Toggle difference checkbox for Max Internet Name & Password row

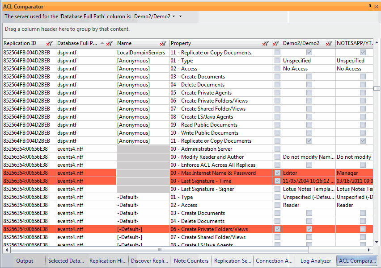pyautogui.click(x=277, y=173)
